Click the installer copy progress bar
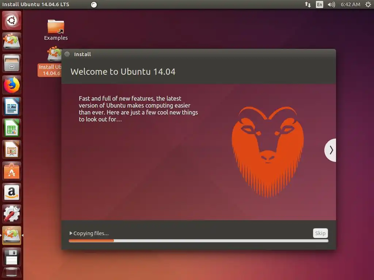 click(x=198, y=241)
